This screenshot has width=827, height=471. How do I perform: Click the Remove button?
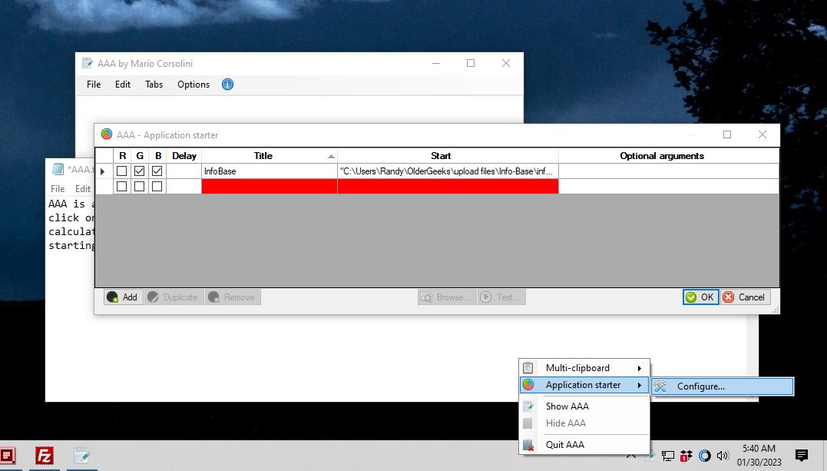(233, 297)
